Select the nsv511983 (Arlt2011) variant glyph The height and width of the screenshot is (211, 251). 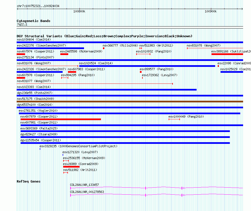[141, 48]
